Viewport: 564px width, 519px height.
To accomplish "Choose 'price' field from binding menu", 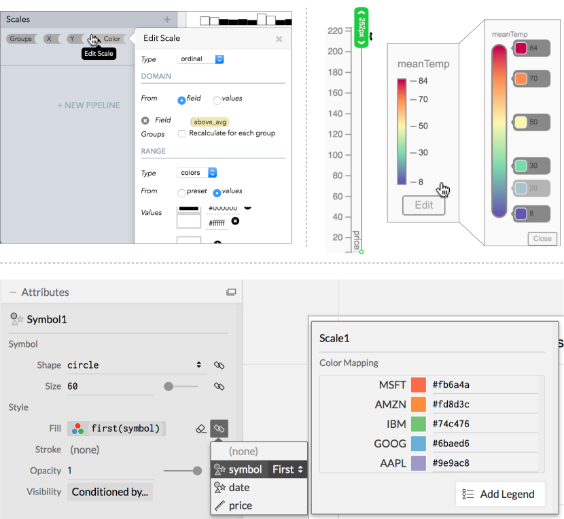I will tap(240, 505).
